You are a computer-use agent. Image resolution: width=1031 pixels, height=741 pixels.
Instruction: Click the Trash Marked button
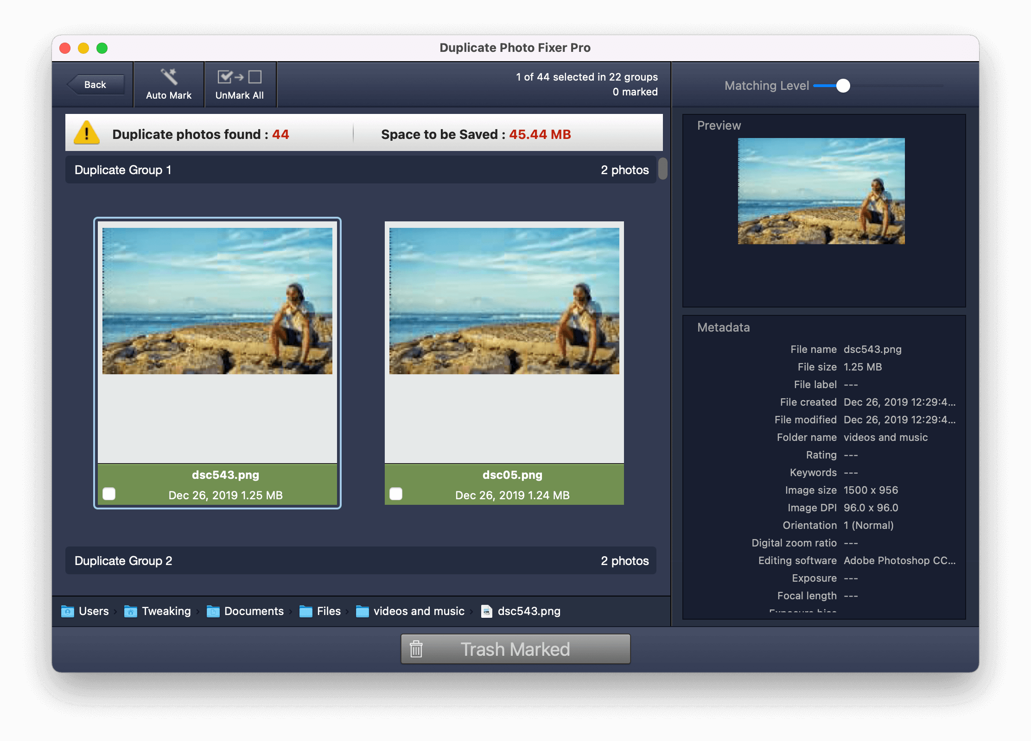[x=515, y=649]
